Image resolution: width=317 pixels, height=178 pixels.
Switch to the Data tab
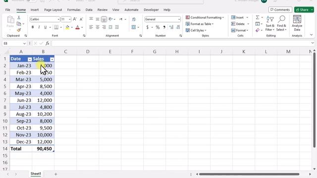[89, 10]
